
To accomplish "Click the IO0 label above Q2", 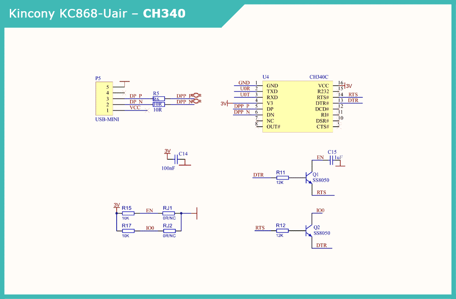I will tap(320, 210).
